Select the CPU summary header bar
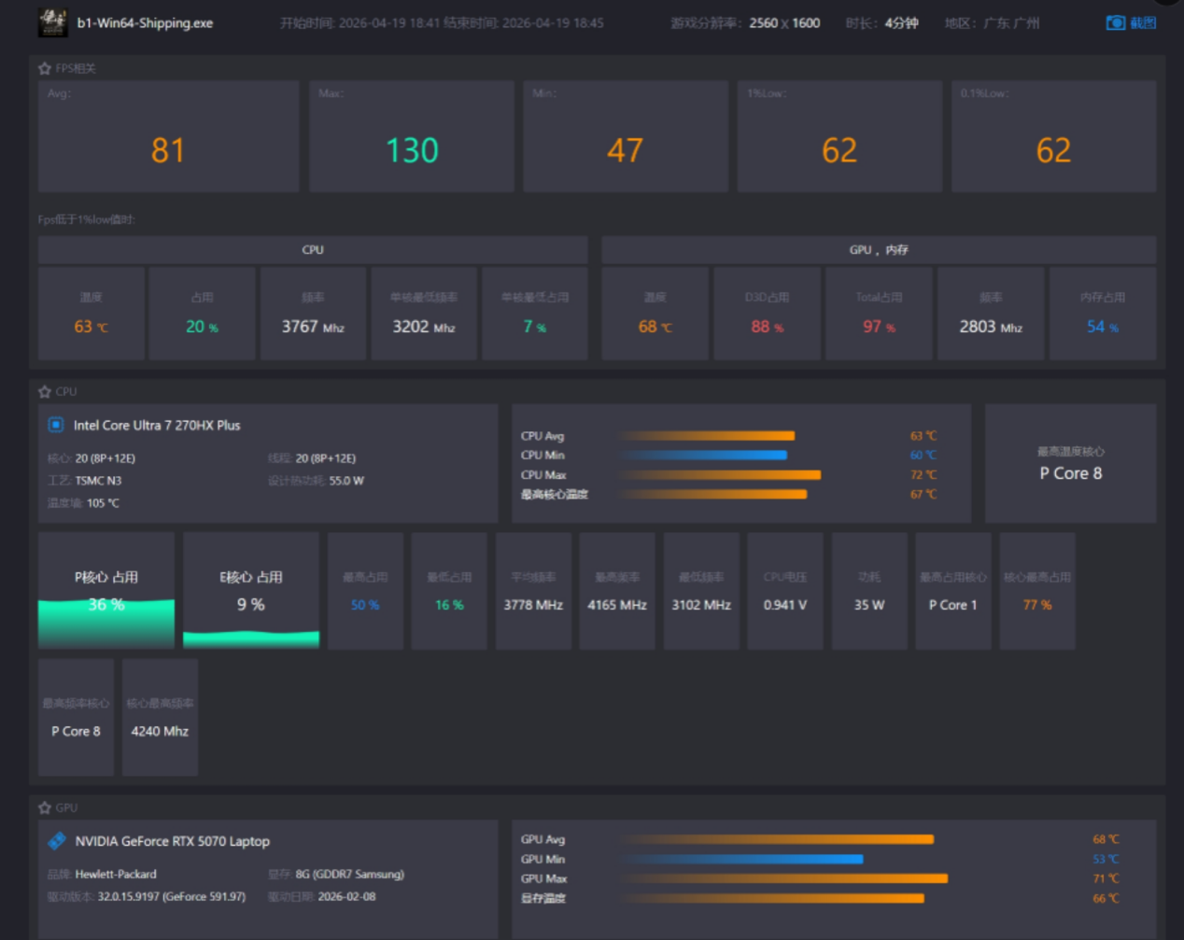This screenshot has width=1184, height=940. pyautogui.click(x=313, y=250)
